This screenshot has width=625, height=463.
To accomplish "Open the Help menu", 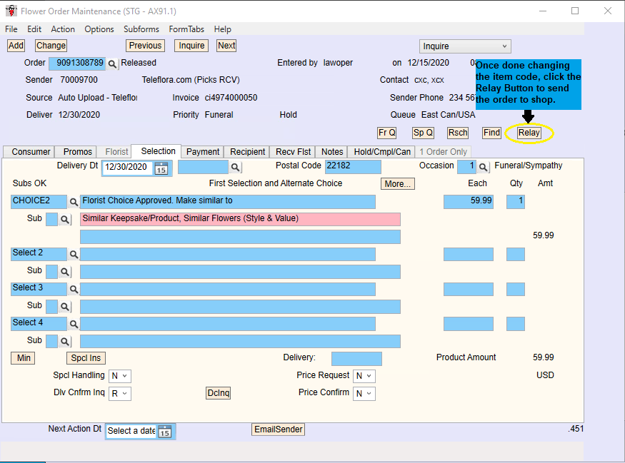I will [222, 29].
